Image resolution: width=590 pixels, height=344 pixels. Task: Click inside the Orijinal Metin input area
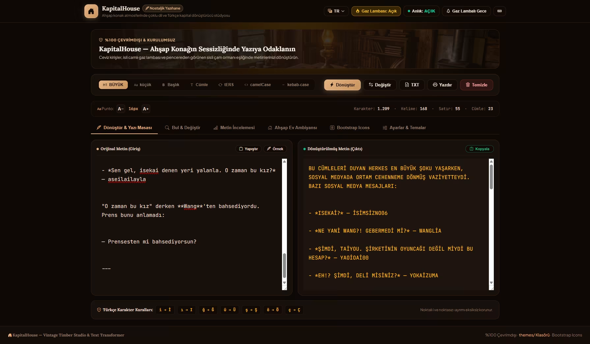[189, 224]
